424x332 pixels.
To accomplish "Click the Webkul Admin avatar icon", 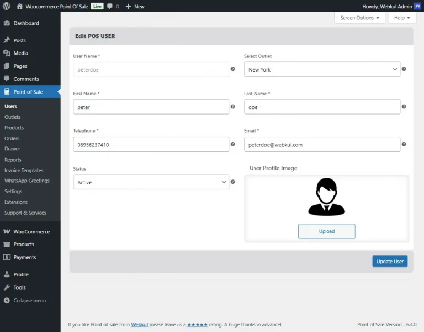I will click(x=417, y=7).
